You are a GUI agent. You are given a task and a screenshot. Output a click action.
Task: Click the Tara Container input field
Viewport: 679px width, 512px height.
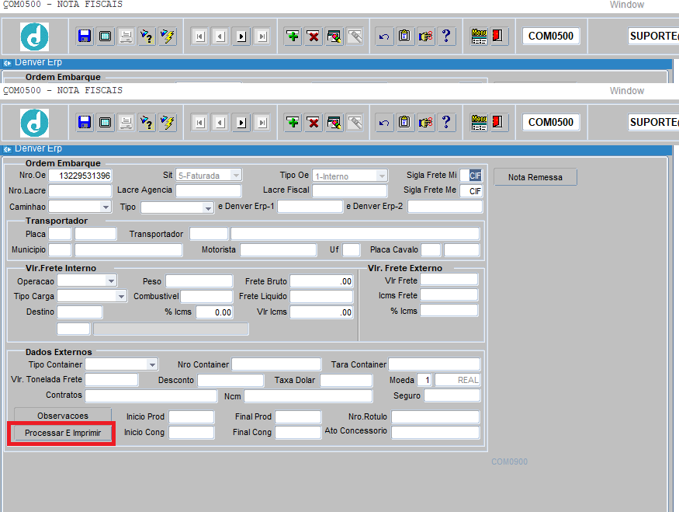click(435, 364)
